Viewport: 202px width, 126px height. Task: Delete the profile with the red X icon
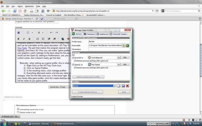128,86
